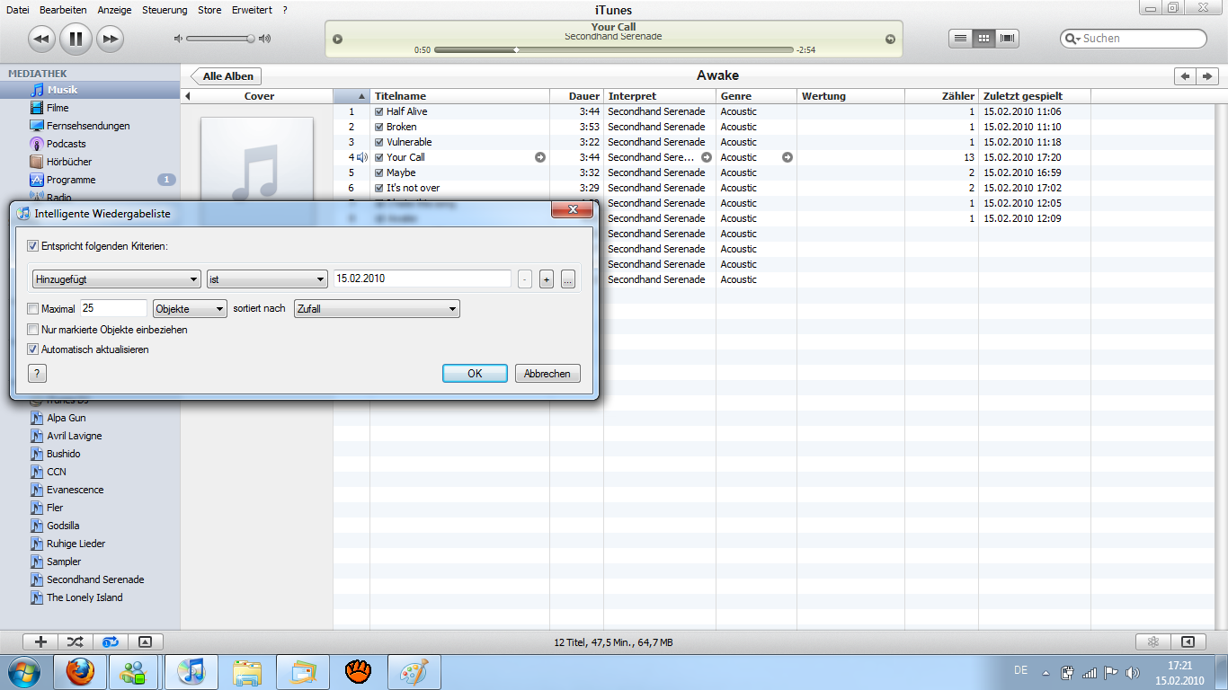Image resolution: width=1228 pixels, height=690 pixels.
Task: Skip forward to the next track
Action: (x=110, y=39)
